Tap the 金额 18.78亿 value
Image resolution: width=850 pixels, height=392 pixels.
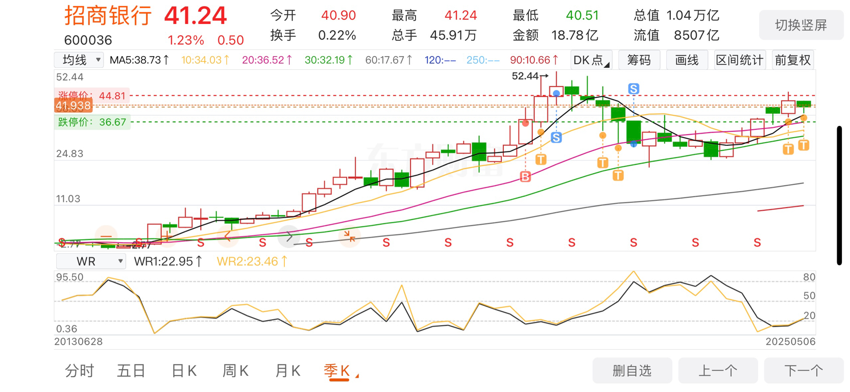tap(575, 35)
